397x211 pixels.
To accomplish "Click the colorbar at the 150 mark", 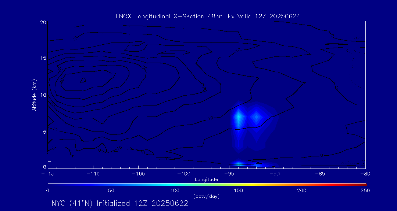I will (x=239, y=185).
